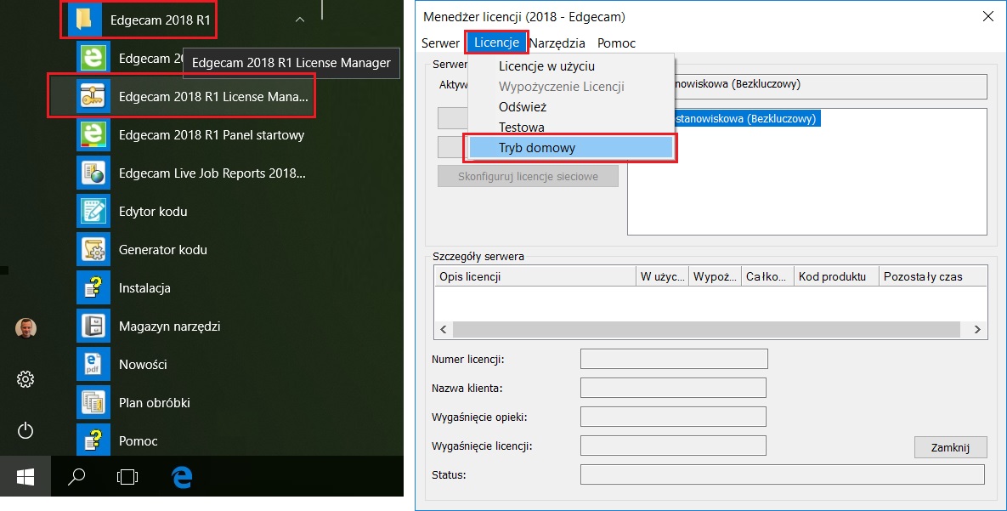The width and height of the screenshot is (1007, 511).
Task: Click the Instalacja label
Action: coord(144,288)
